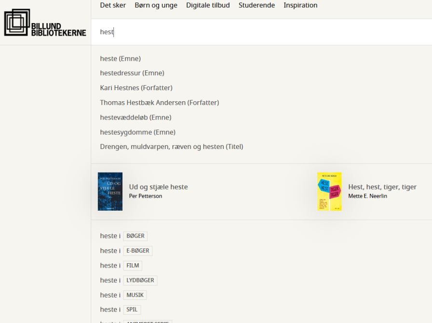
Task: Filter heste by FILM
Action: (133, 266)
